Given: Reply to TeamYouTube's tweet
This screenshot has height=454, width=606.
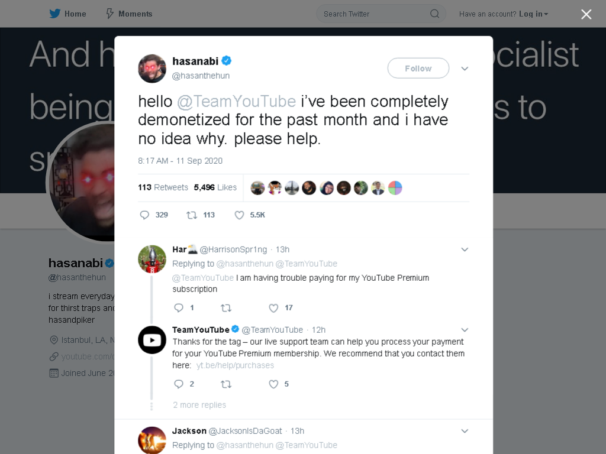Looking at the screenshot, I should coord(179,384).
